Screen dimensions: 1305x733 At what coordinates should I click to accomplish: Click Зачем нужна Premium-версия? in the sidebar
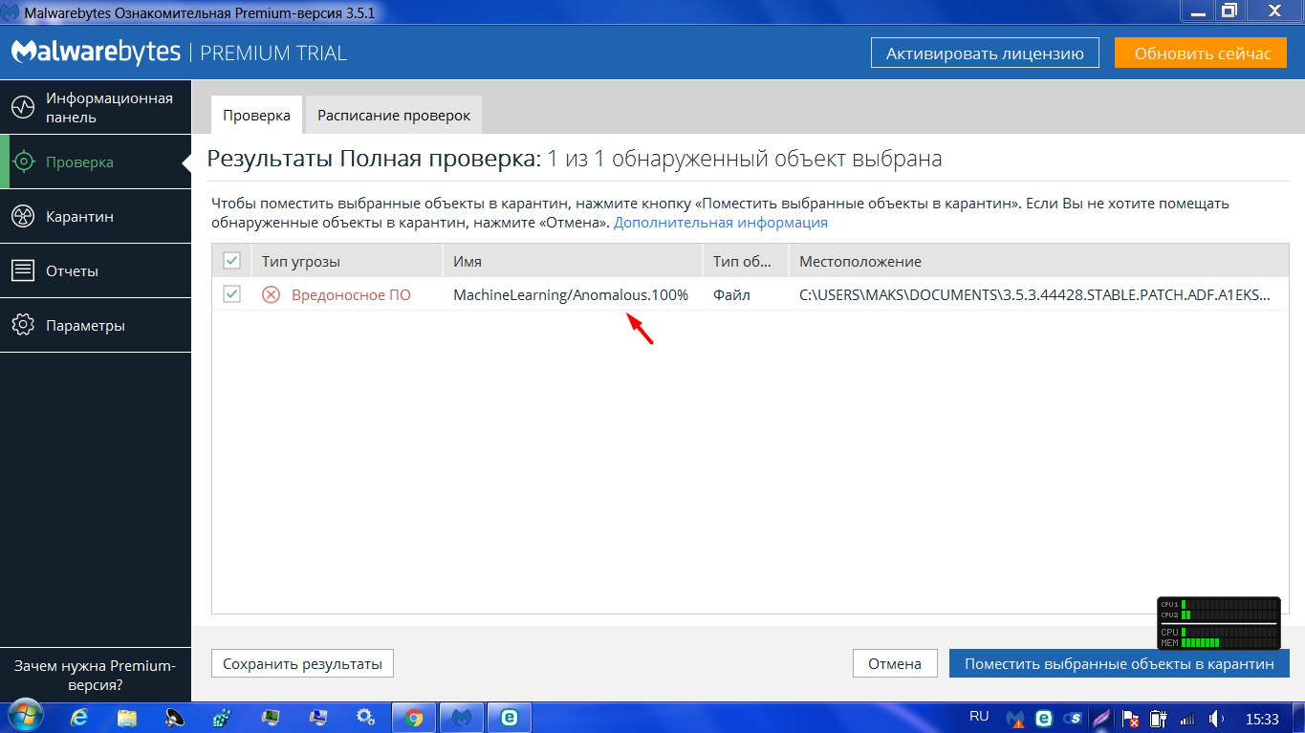95,675
